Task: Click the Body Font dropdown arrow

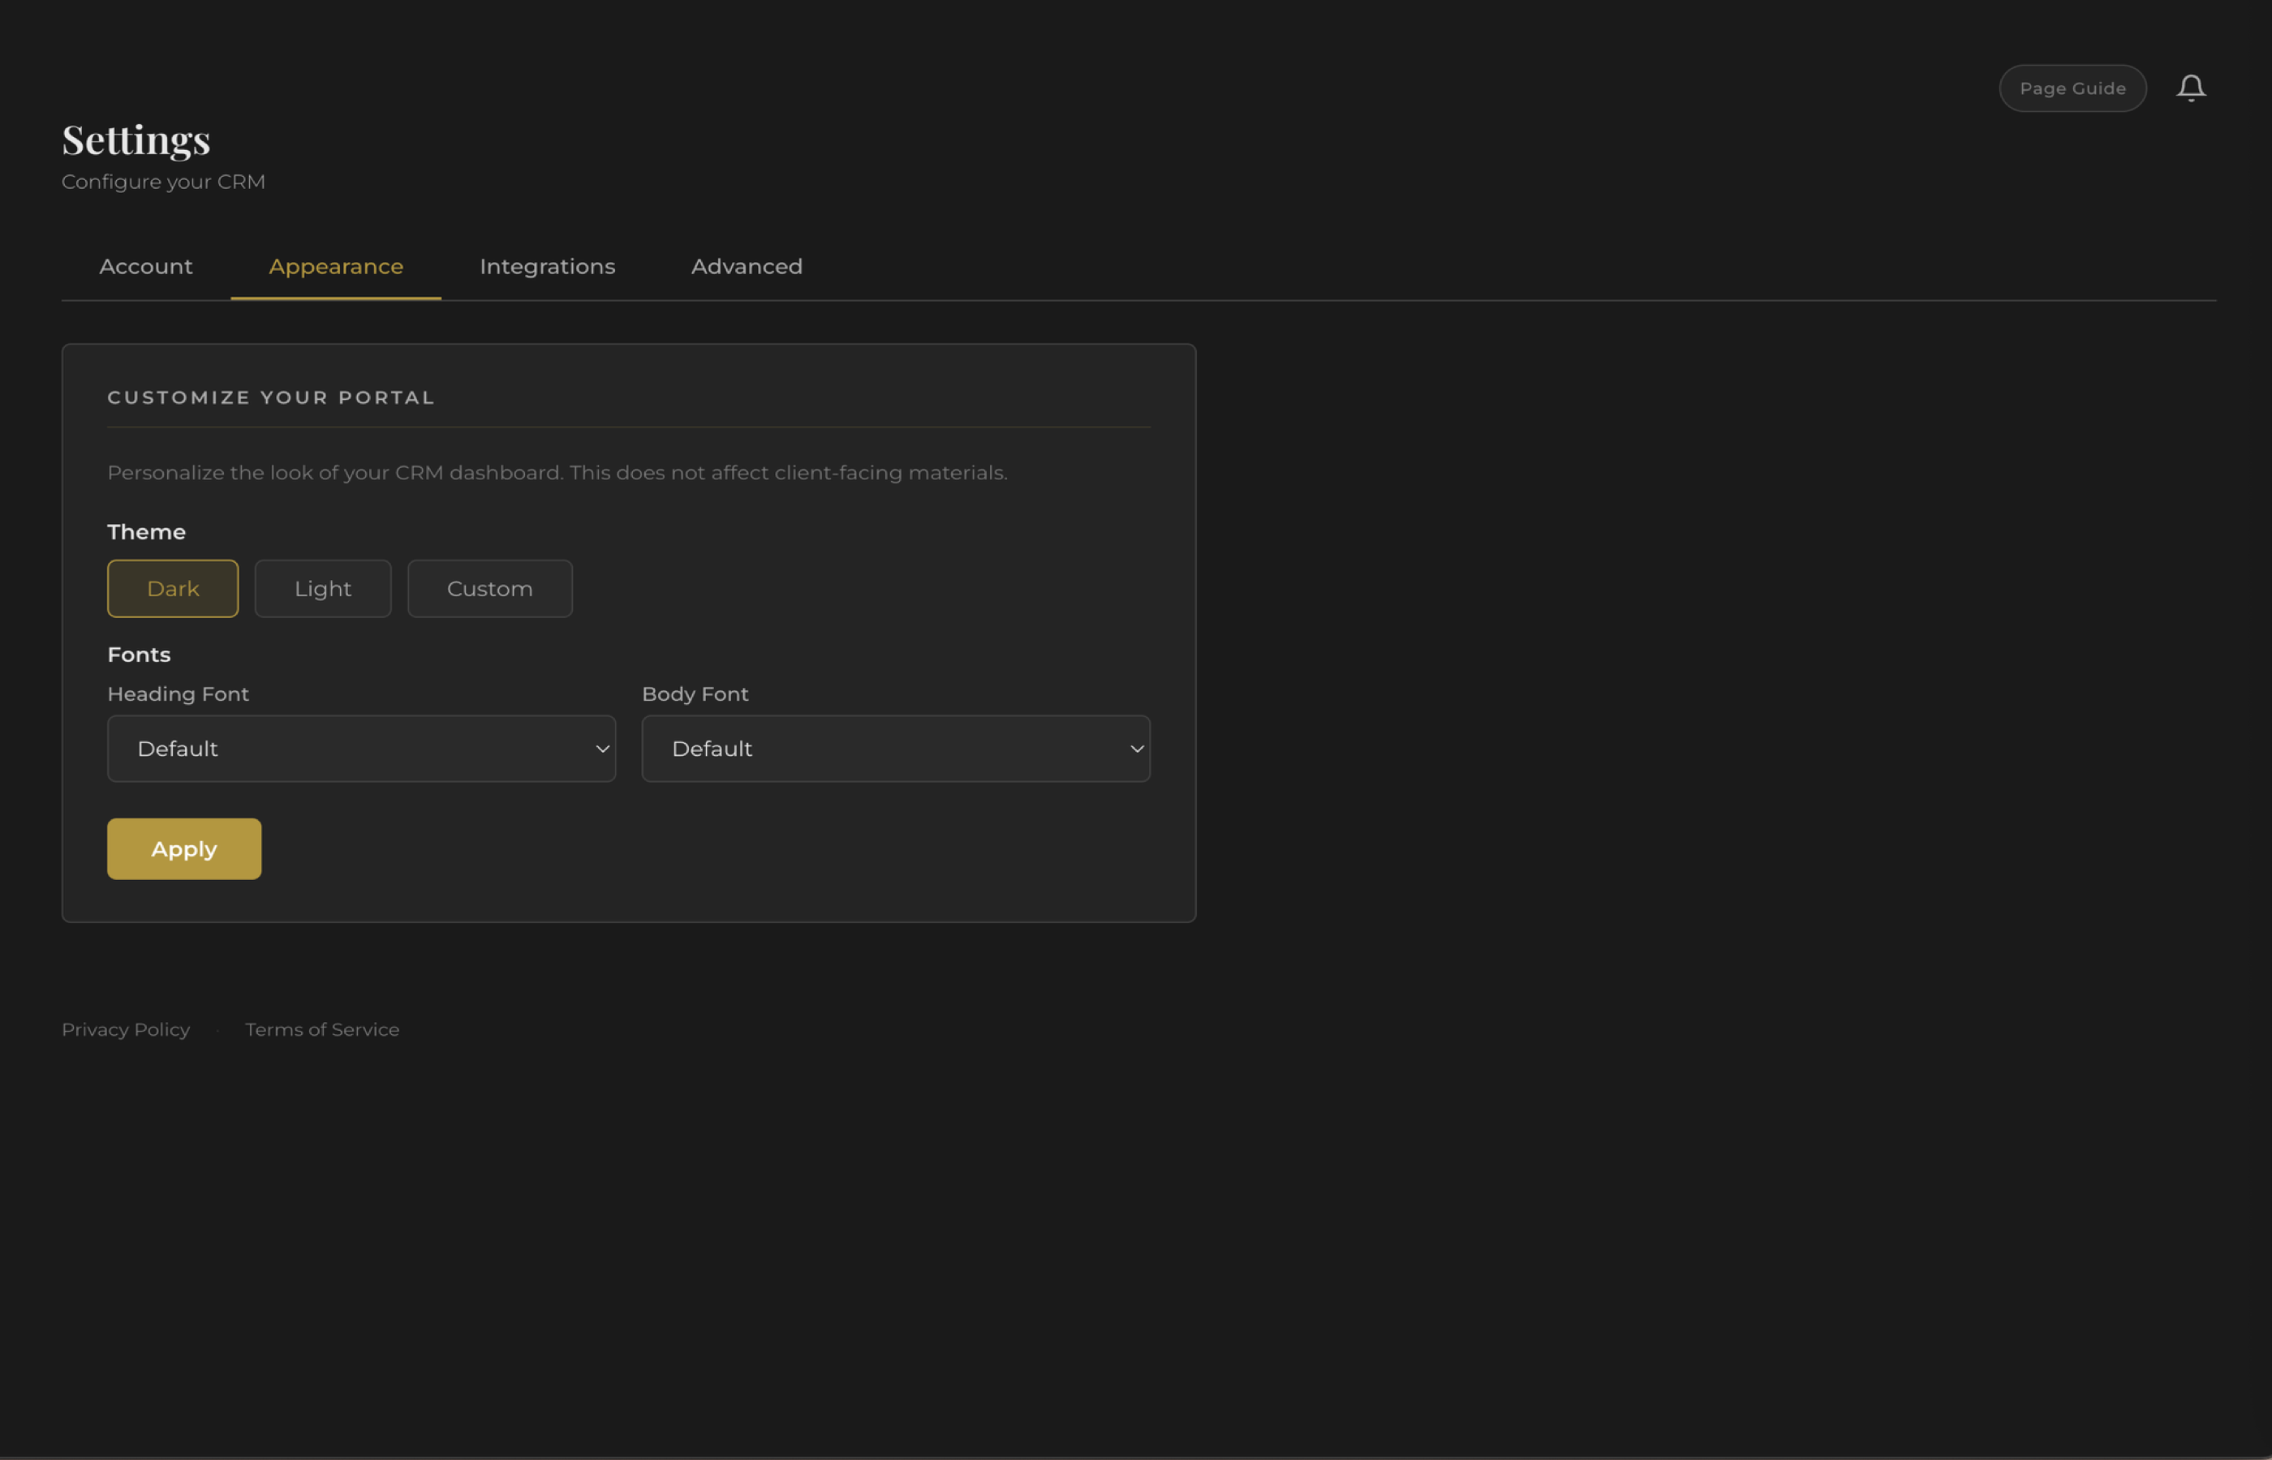Action: click(1137, 748)
